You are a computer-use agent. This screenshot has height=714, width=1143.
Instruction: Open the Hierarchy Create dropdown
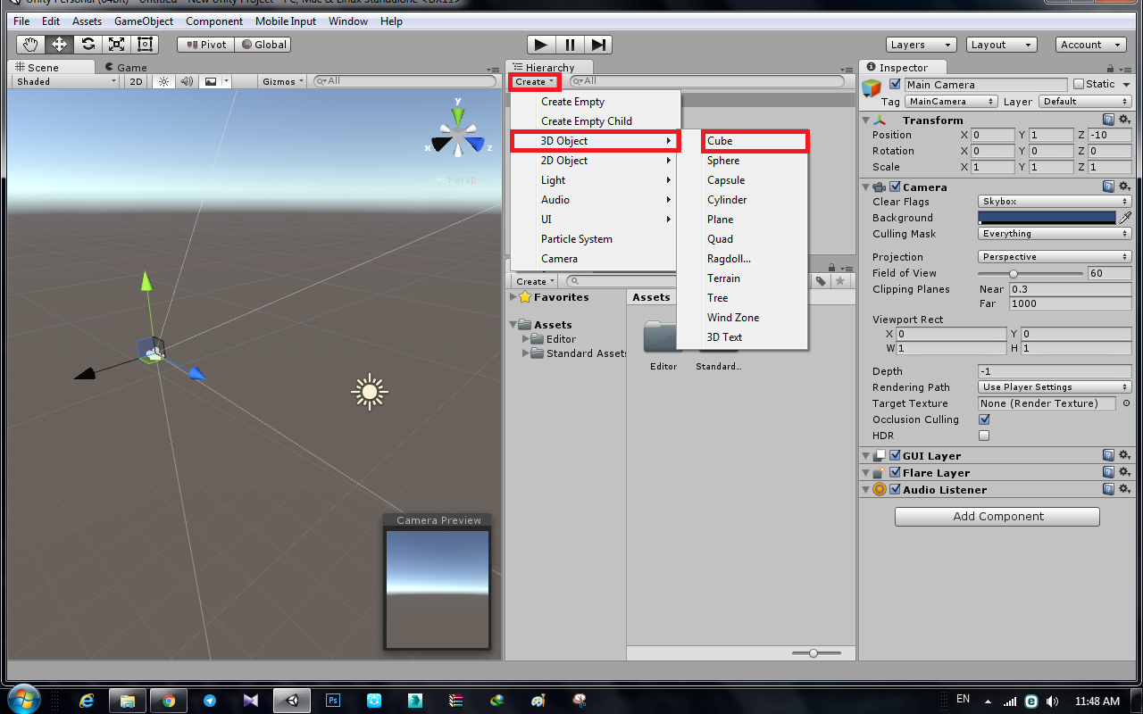(535, 82)
